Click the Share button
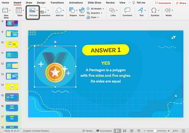This screenshot has height=133, width=189. click(181, 3)
